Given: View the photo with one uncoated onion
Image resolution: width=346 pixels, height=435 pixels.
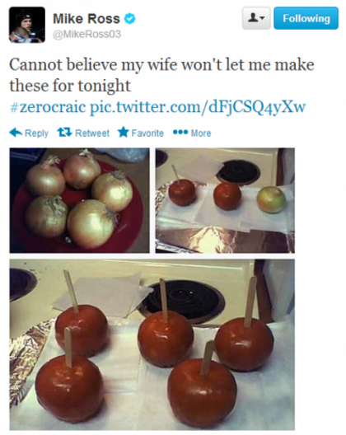Looking at the screenshot, I should [225, 200].
